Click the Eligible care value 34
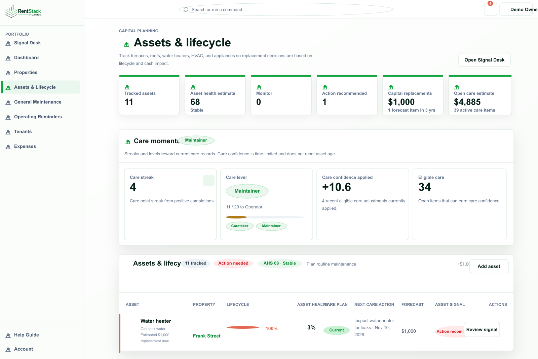 tap(425, 187)
